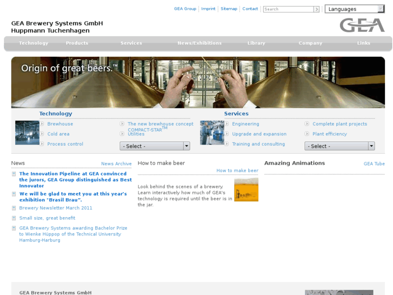Viewport: 393px width, 295px height.
Task: Click arrow bullet beside Brewhouse
Action: click(x=42, y=124)
